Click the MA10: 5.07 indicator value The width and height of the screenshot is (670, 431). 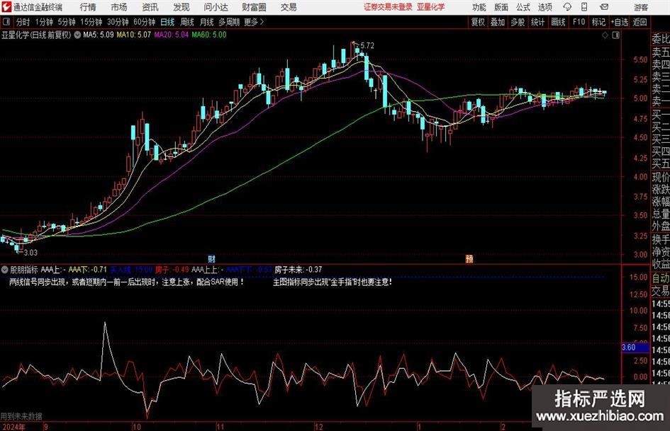(134, 35)
